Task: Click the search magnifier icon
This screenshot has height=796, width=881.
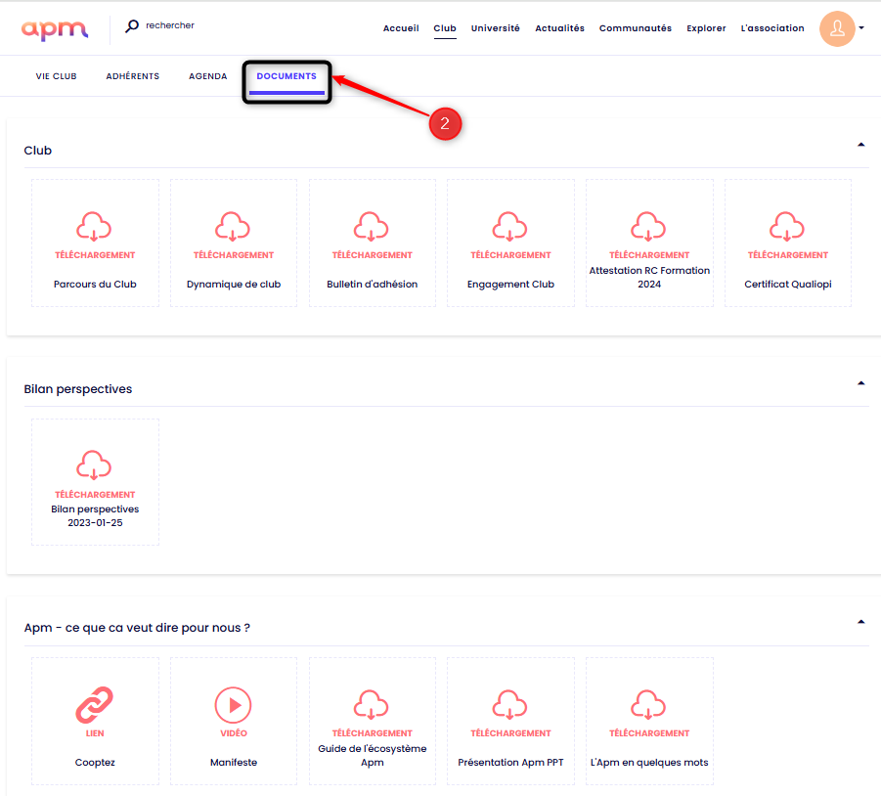Action: (x=131, y=25)
